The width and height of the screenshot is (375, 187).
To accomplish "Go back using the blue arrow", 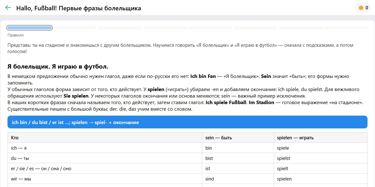I will tap(8, 8).
